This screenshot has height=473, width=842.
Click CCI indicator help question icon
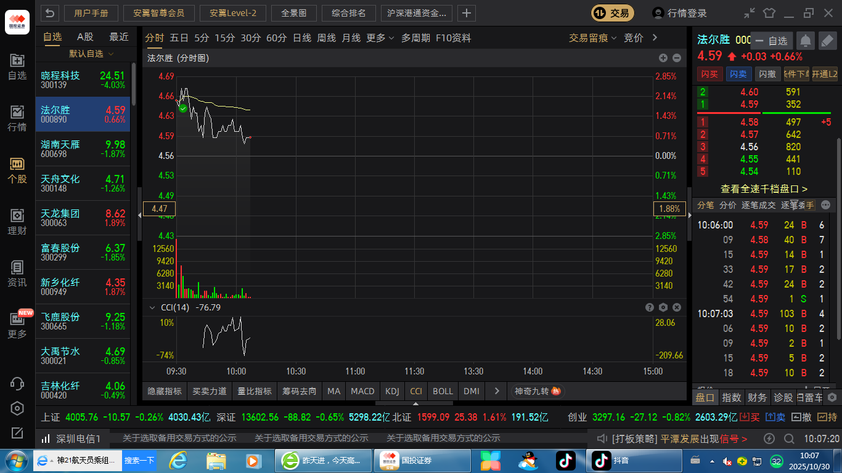click(650, 307)
